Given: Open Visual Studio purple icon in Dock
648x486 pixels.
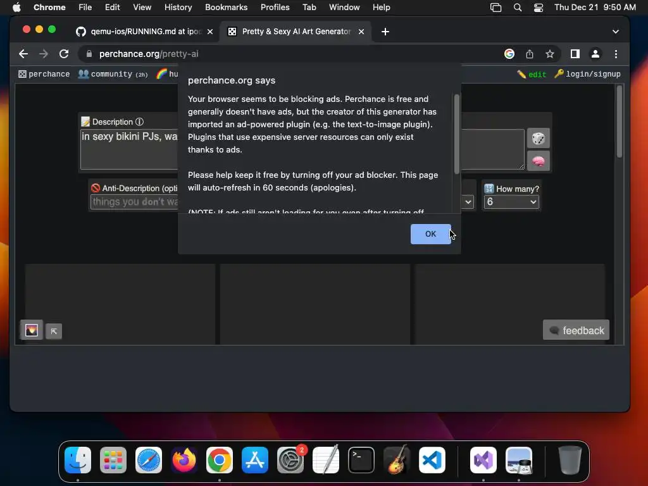Looking at the screenshot, I should pyautogui.click(x=483, y=460).
